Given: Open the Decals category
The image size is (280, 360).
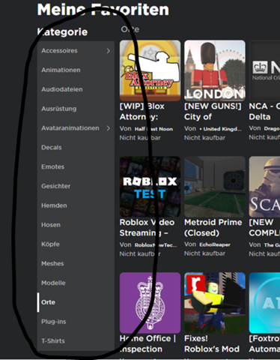Looking at the screenshot, I should coord(76,148).
